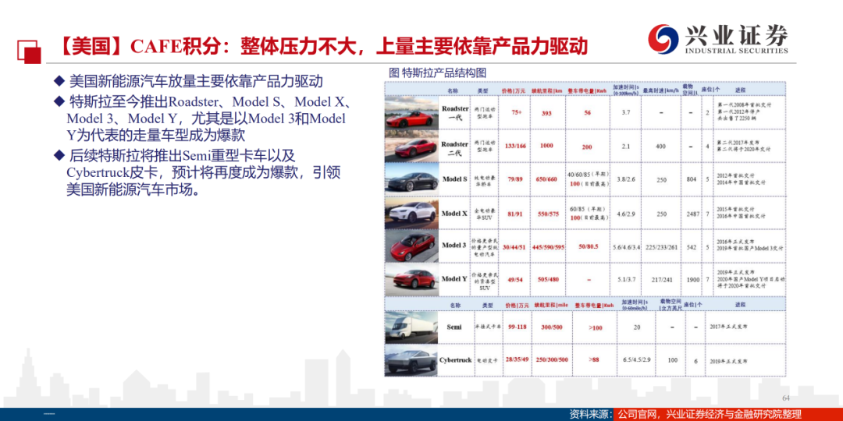Click the acceleration value 4.6/2.9
The height and width of the screenshot is (421, 843).
[626, 214]
